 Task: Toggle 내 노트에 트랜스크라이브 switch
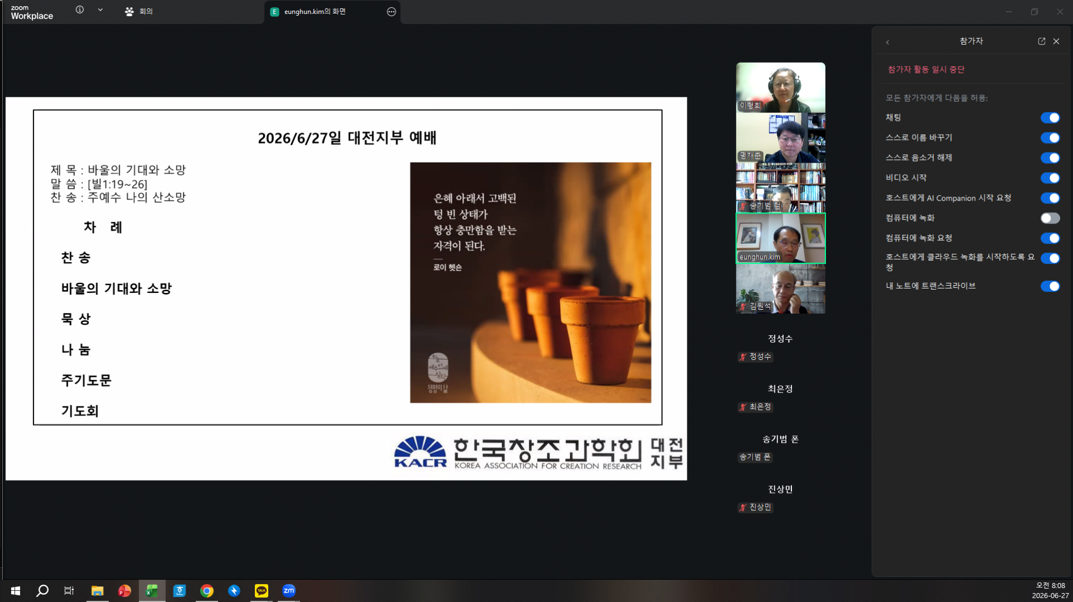coord(1050,286)
